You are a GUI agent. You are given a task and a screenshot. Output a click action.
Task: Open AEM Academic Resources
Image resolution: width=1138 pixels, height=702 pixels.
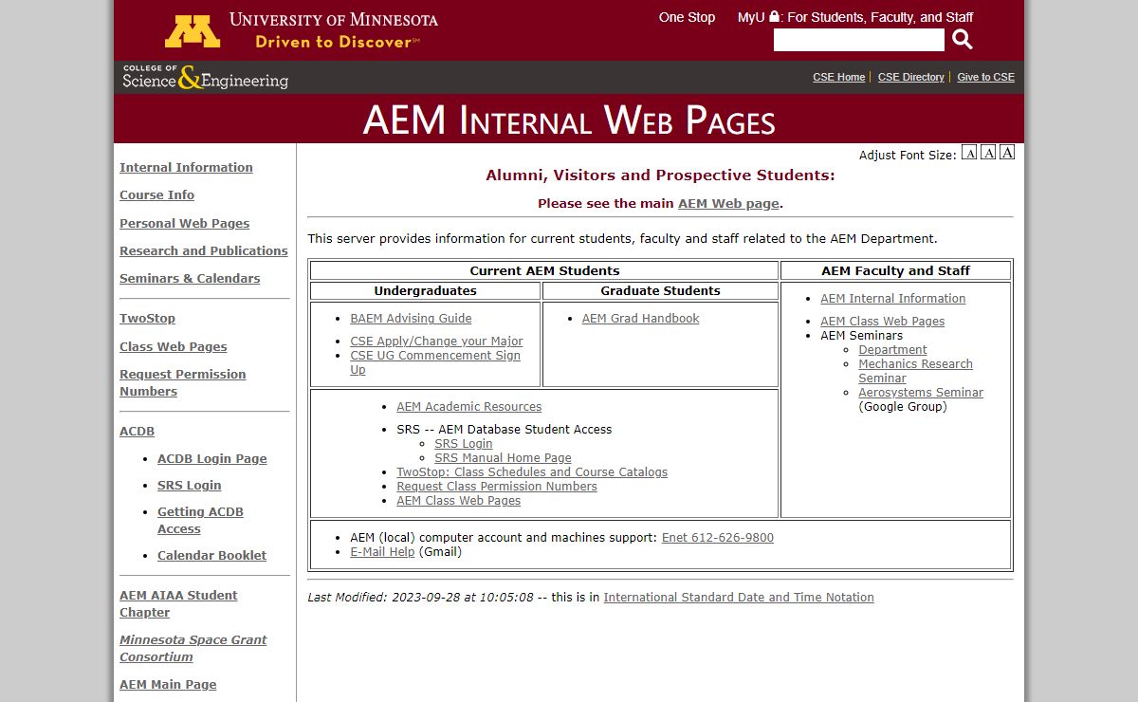(468, 406)
